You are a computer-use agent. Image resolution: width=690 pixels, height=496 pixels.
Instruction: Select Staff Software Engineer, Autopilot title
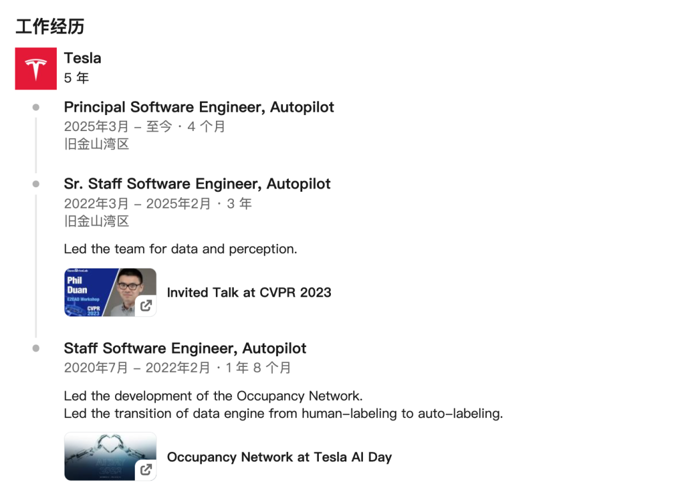pos(185,348)
